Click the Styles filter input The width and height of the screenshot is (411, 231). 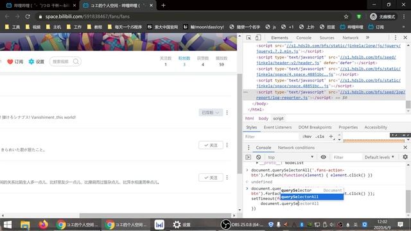pos(271,137)
